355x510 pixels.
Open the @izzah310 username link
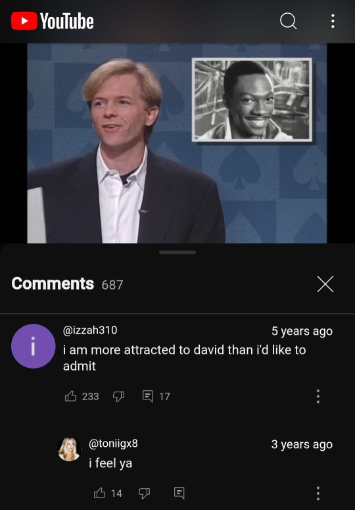[x=90, y=330]
